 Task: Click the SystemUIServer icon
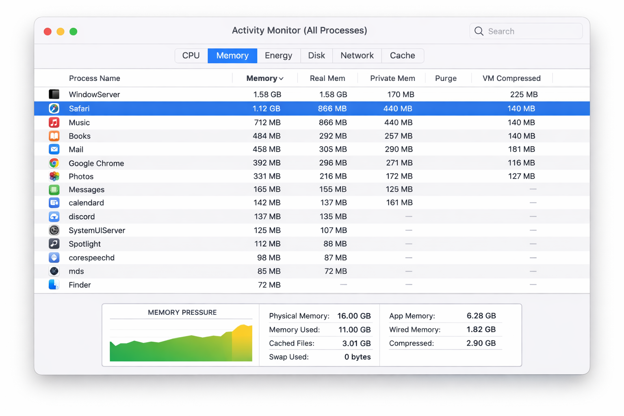54,230
